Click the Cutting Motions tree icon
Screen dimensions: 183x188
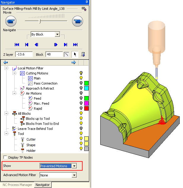[x=22, y=73]
